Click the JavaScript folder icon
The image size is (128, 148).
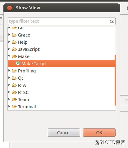(x=14, y=49)
